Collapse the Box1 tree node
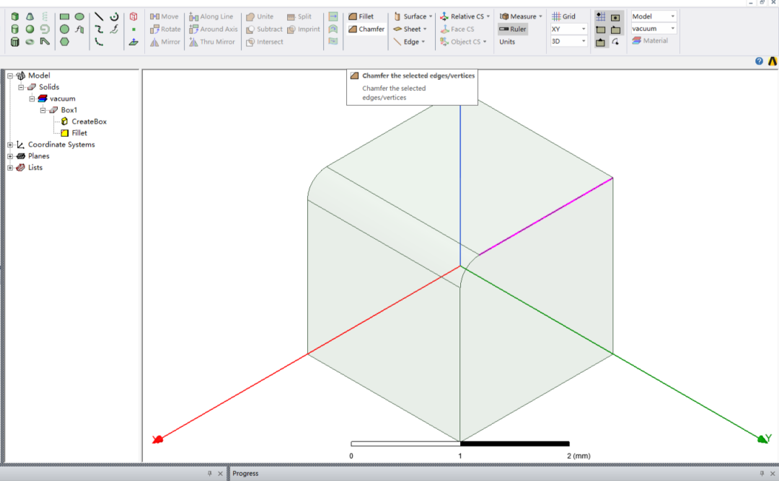The height and width of the screenshot is (481, 779). click(43, 110)
